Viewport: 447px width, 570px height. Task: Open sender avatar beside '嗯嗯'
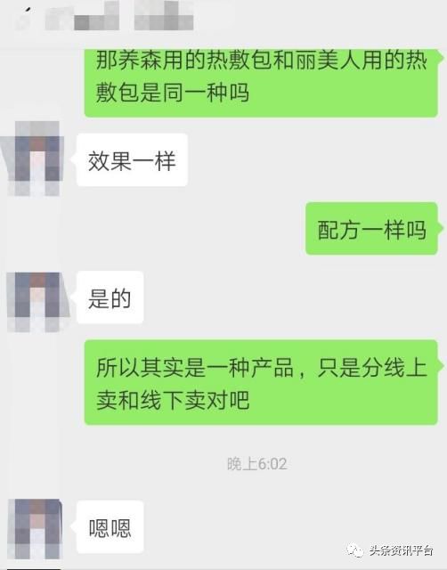(36, 528)
